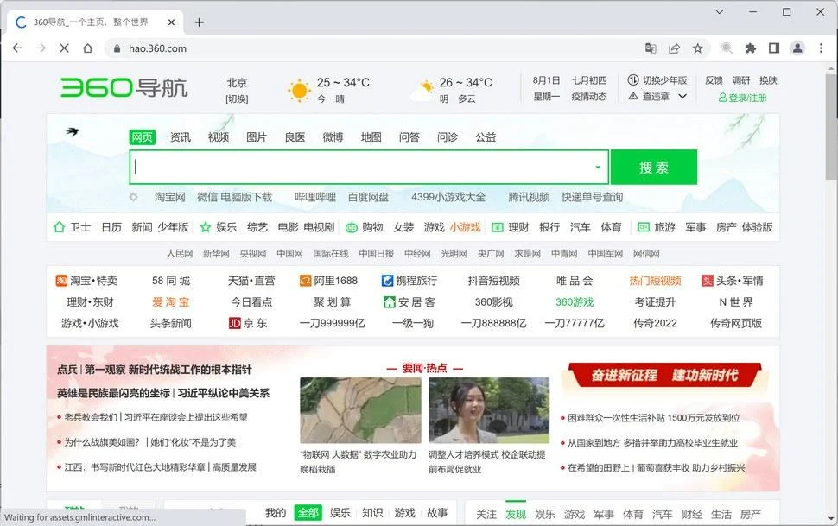
Task: Open the extensions puzzle icon
Action: (x=751, y=48)
